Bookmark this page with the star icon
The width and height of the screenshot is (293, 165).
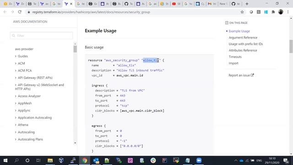[x=242, y=12]
